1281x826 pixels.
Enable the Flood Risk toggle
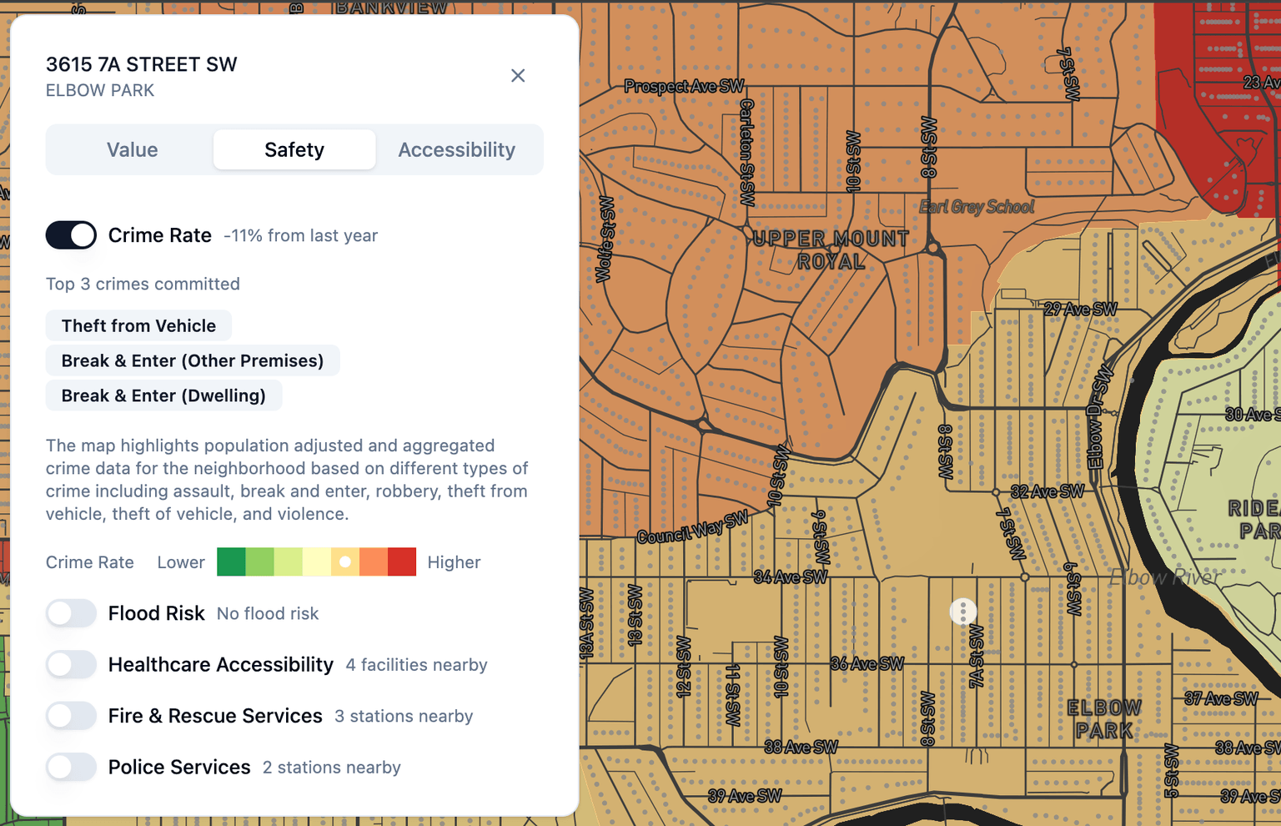coord(71,613)
